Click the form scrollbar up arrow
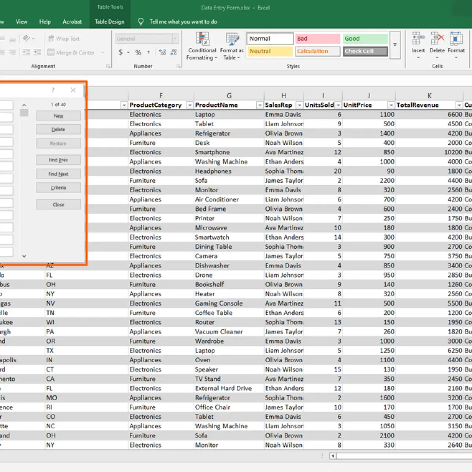Screen dimensions: 472x472 click(x=24, y=105)
